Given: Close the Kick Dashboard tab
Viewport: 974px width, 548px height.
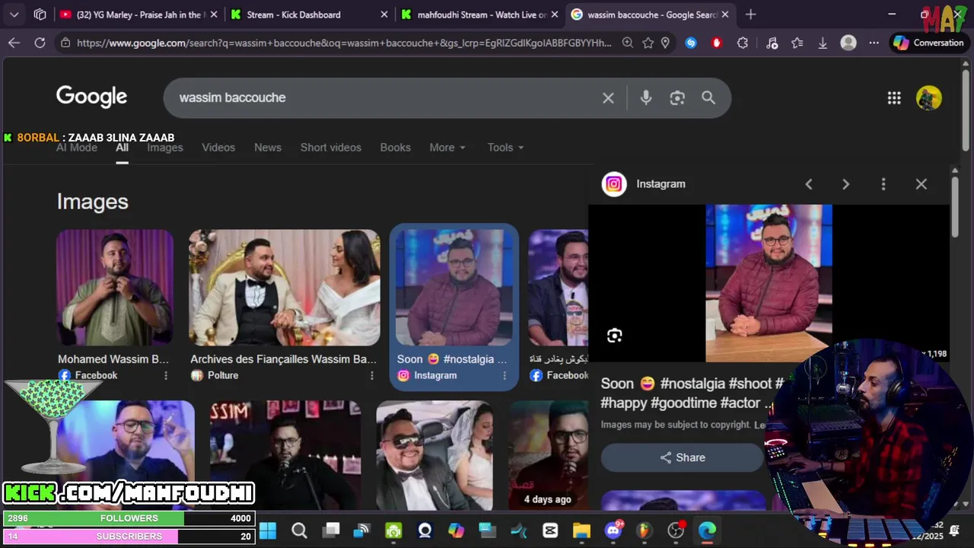Looking at the screenshot, I should pos(384,14).
